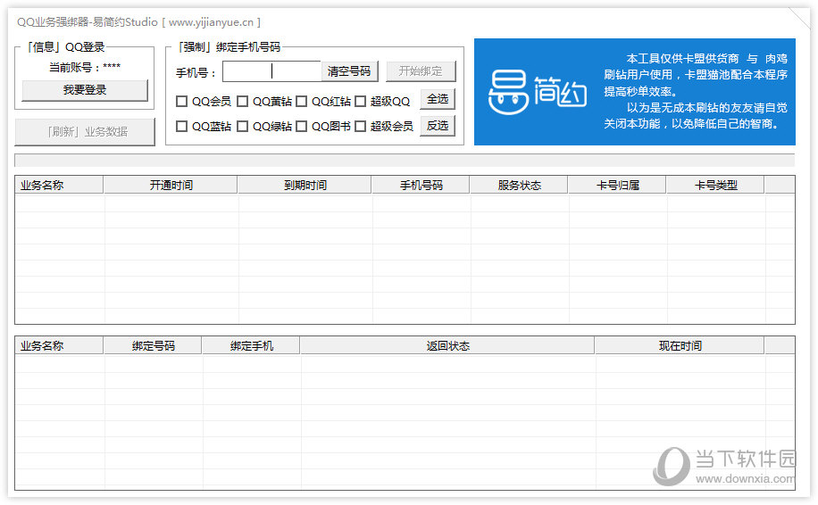Click the 开通时间 column header
Screen dimensions: 818x505
click(171, 185)
